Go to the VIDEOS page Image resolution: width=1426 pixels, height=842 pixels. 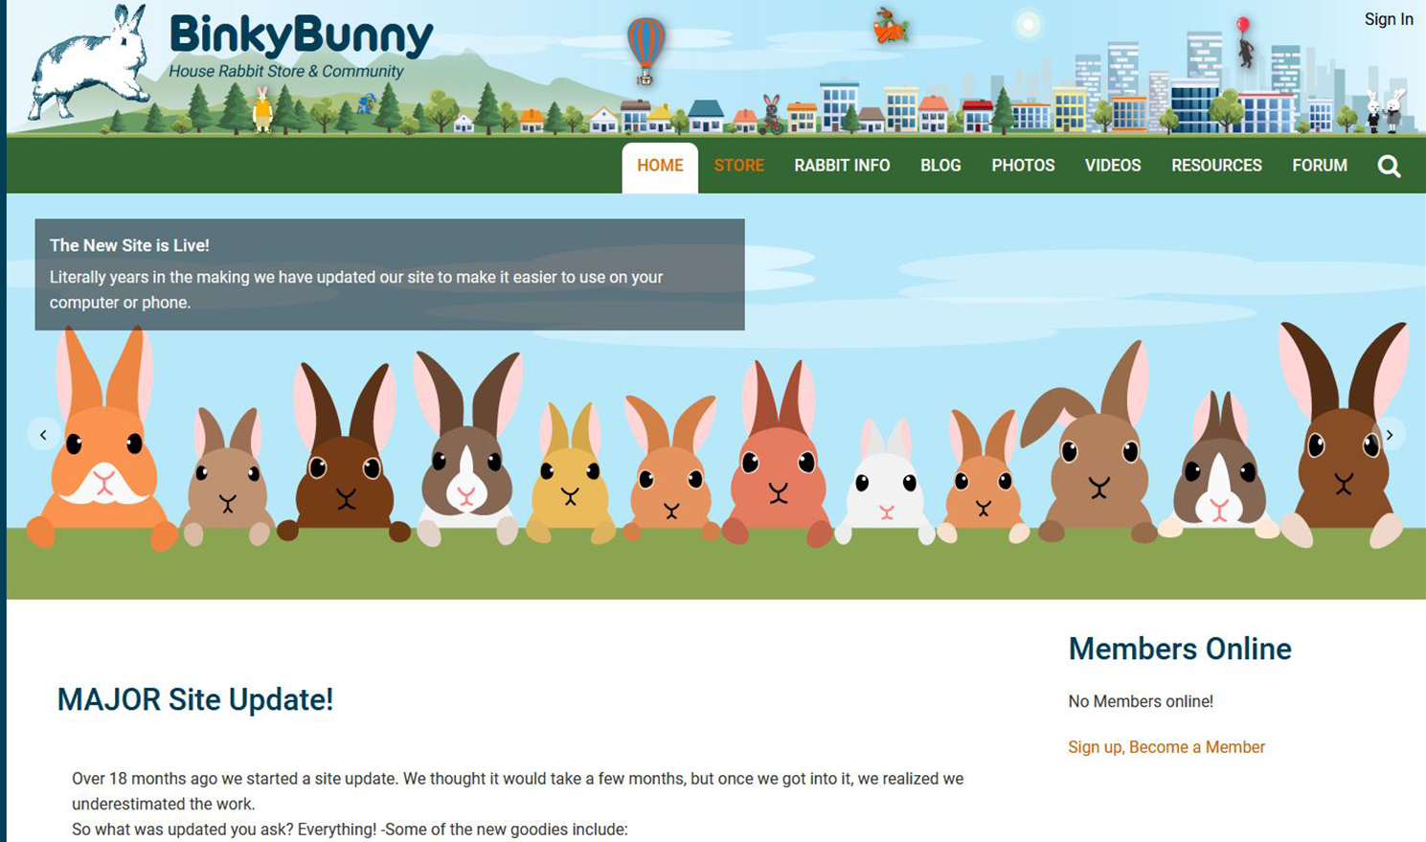pos(1112,166)
